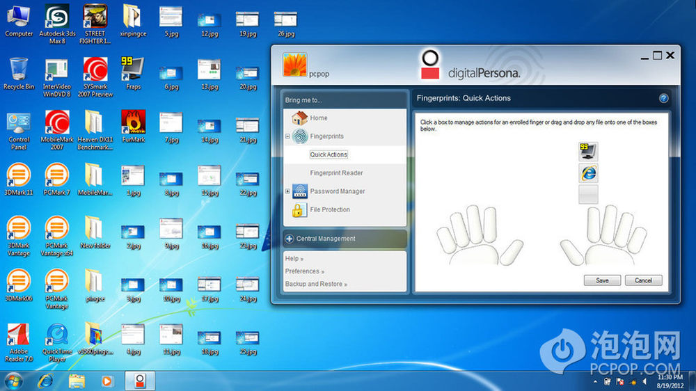Select the Fraps desktop shortcut

(133, 74)
